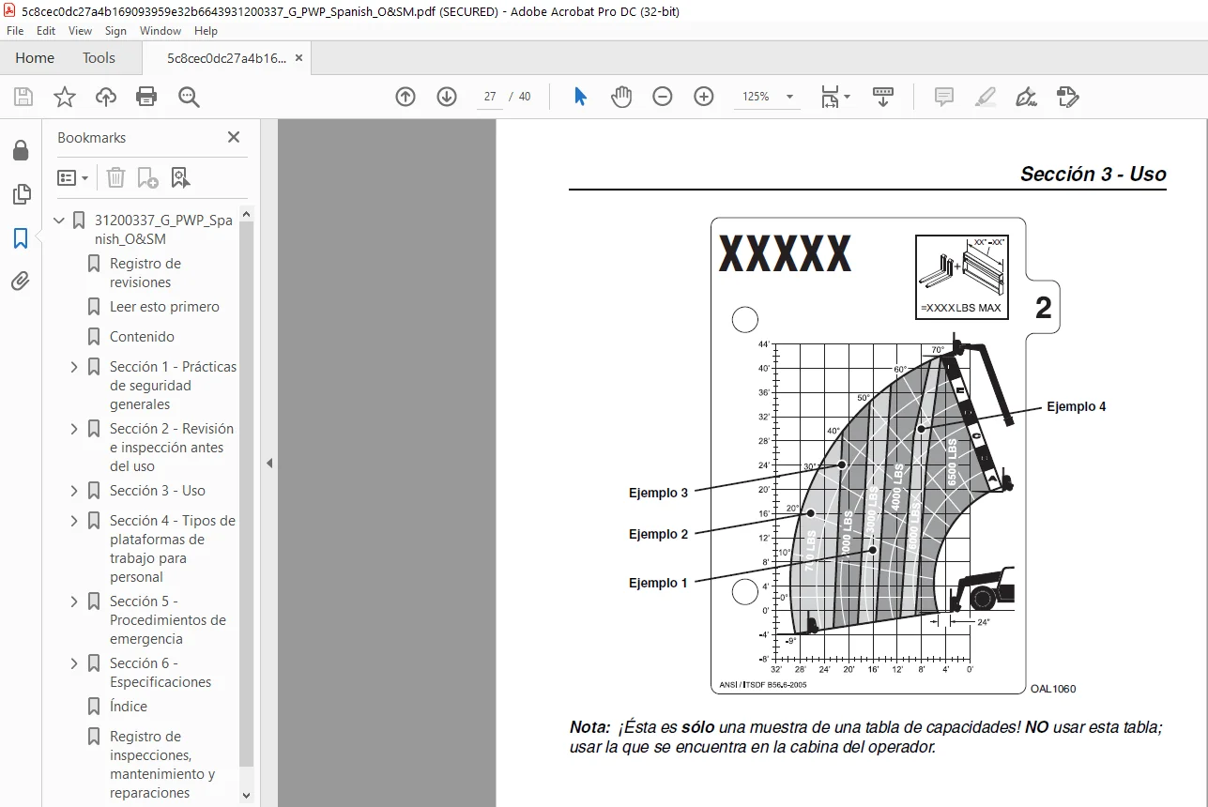This screenshot has width=1208, height=807.
Task: Open the Window menu
Action: coord(161,31)
